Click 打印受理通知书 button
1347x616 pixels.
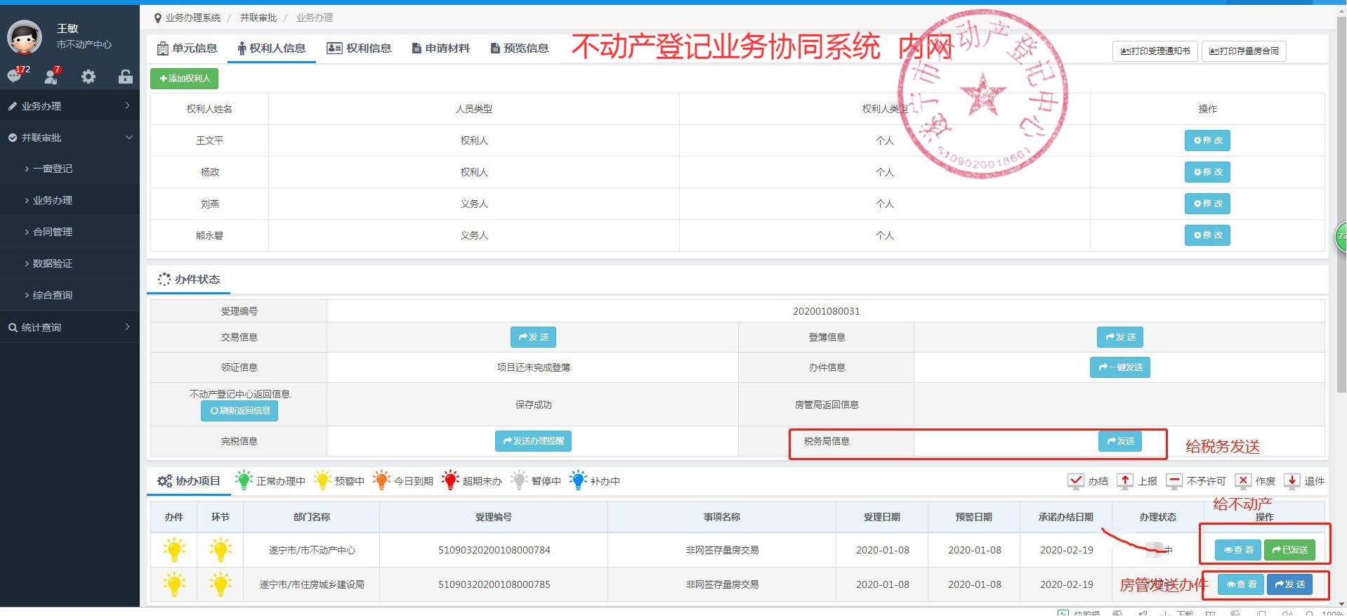pos(1155,51)
